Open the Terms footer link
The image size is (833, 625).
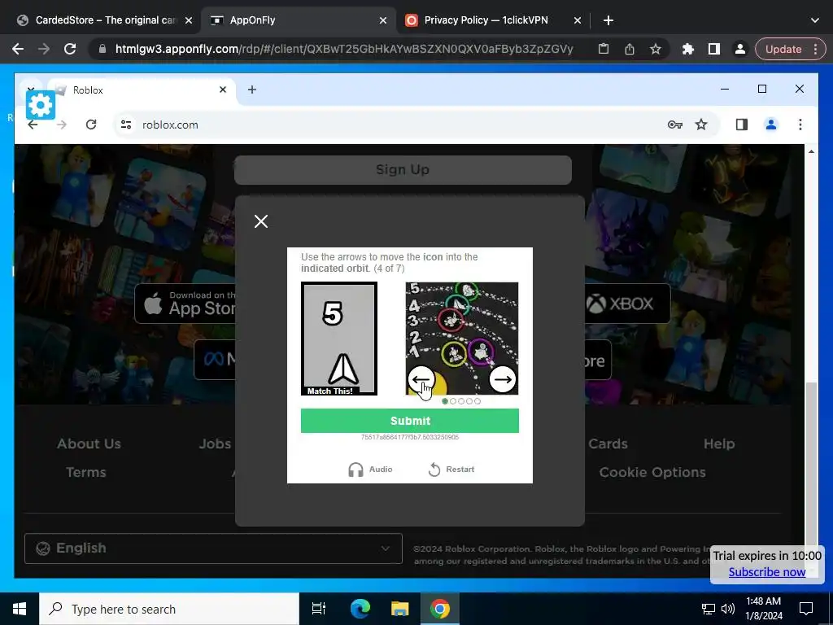(x=85, y=472)
